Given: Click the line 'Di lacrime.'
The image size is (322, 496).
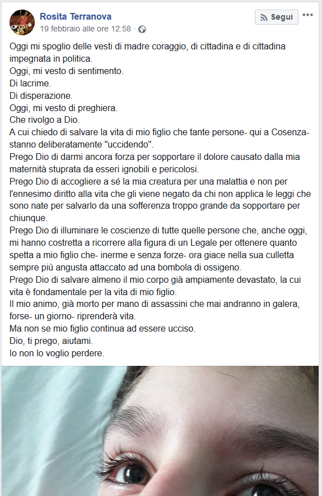Looking at the screenshot, I should (x=30, y=83).
